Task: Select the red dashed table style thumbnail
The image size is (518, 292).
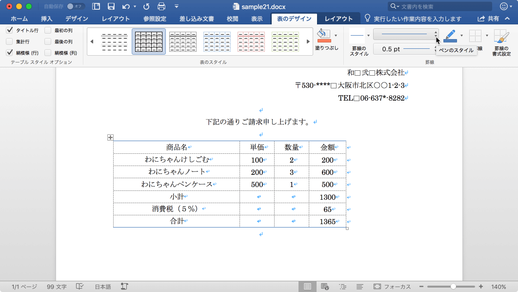Action: point(251,42)
